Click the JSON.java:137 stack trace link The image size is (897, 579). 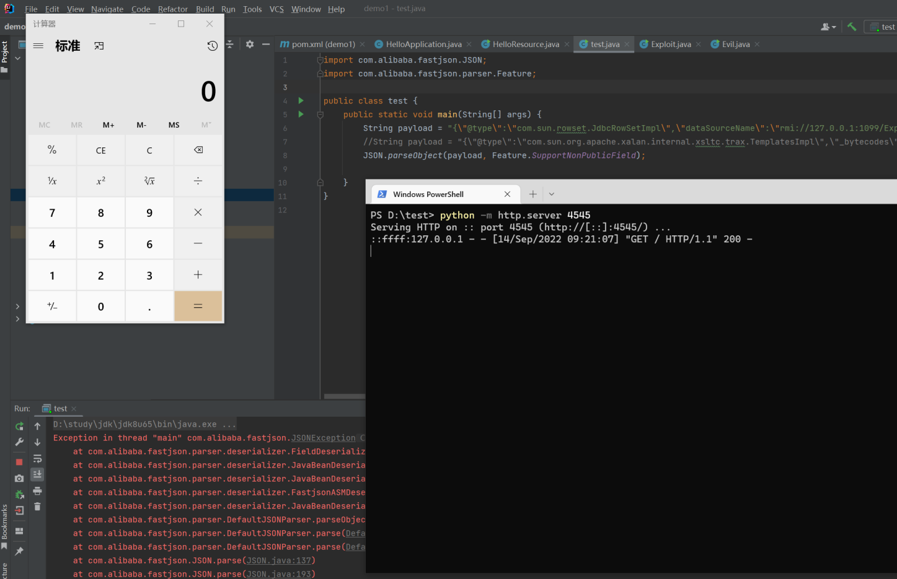(x=279, y=560)
